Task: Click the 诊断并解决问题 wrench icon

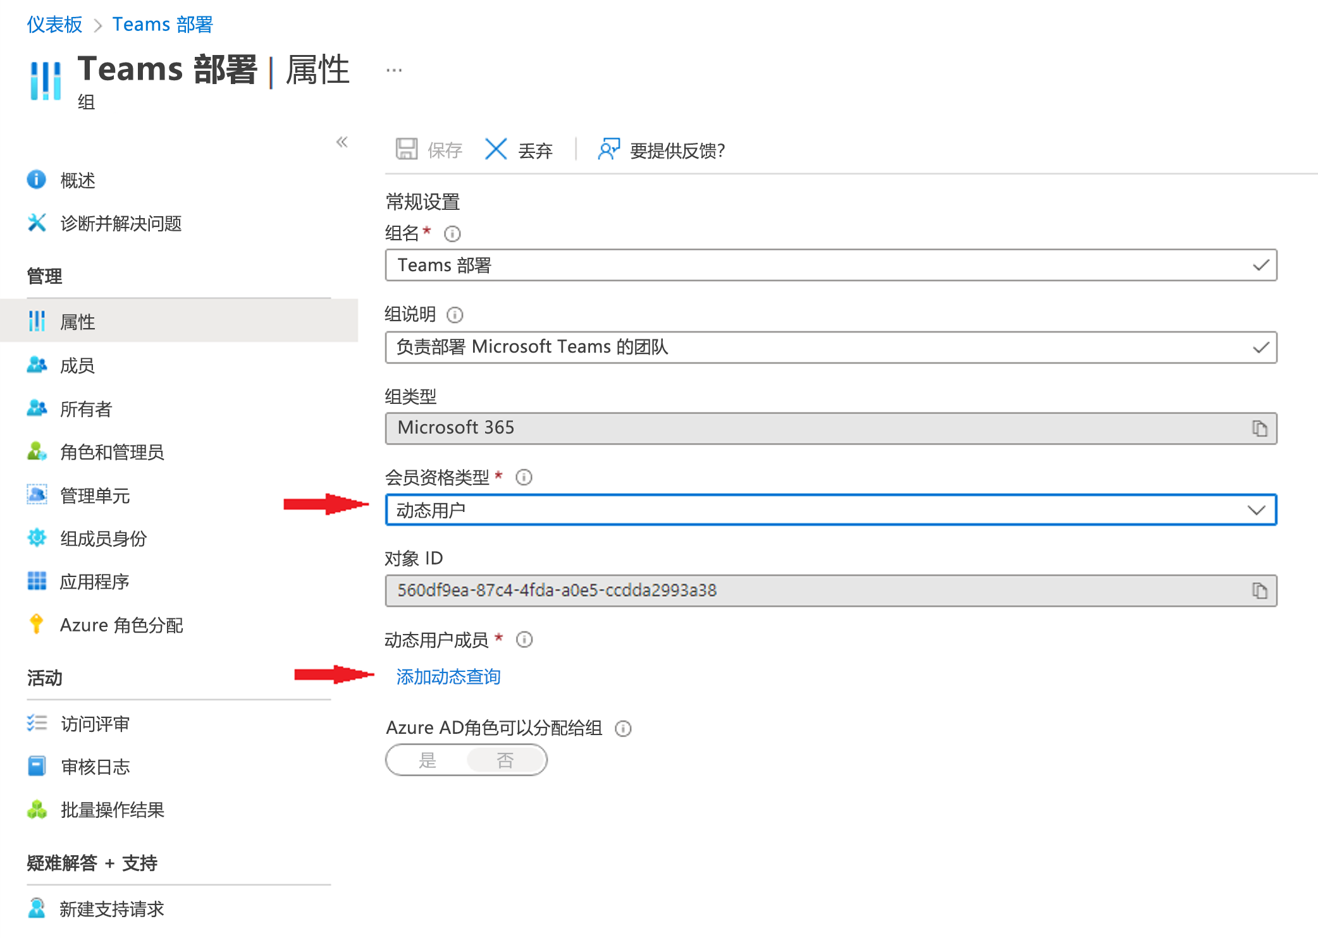Action: coord(37,222)
